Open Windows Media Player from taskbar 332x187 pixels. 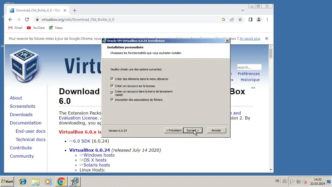pos(48,182)
